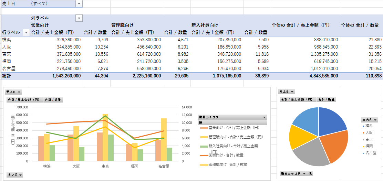Click 売上日 field button on bar chart
Screen dimensions: 383x181
[13, 92]
